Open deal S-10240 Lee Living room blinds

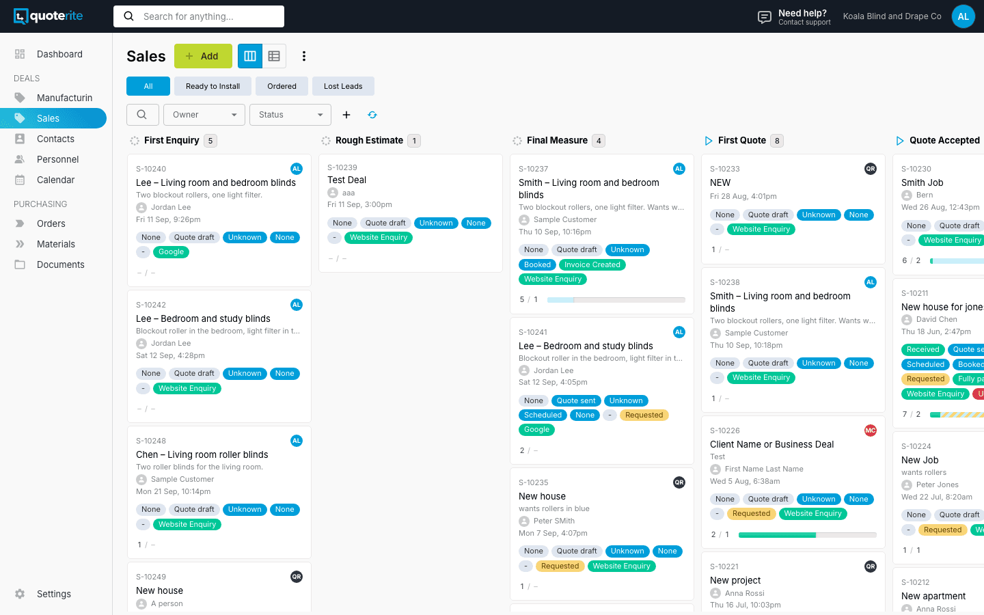(219, 220)
